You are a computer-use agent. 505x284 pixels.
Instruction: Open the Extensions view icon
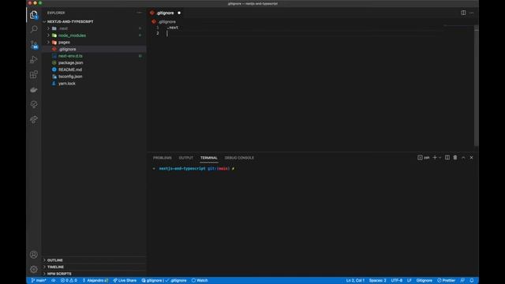tap(34, 74)
